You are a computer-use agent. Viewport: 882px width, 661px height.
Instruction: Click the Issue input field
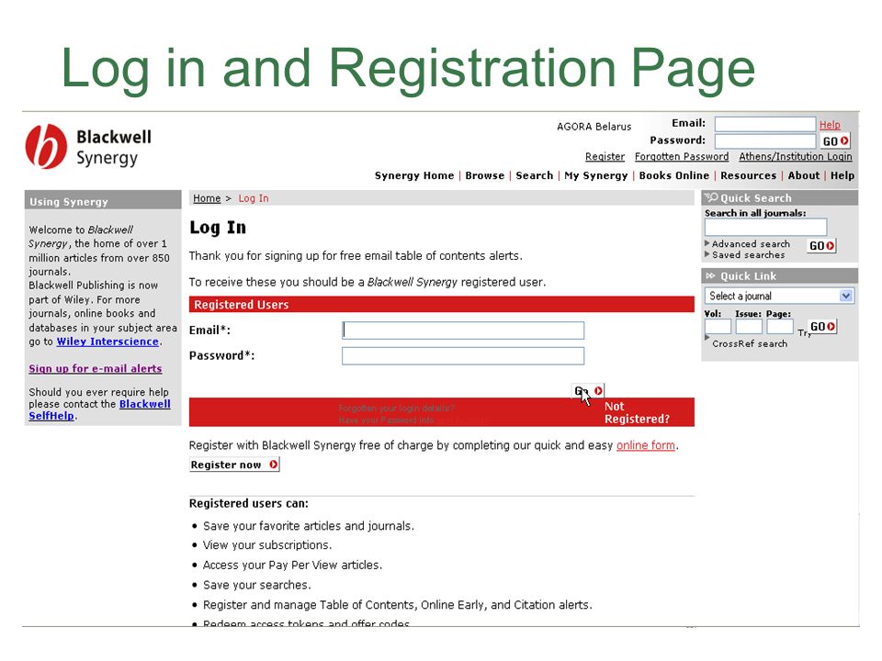pos(749,327)
